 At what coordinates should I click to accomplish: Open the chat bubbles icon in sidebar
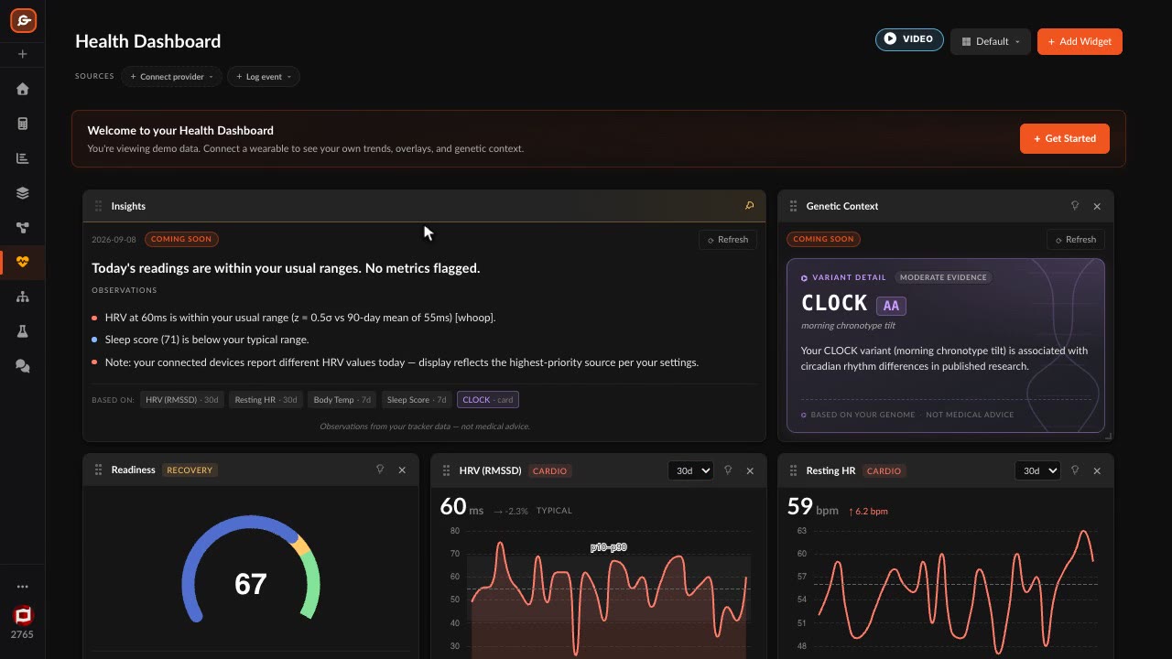[x=23, y=366]
